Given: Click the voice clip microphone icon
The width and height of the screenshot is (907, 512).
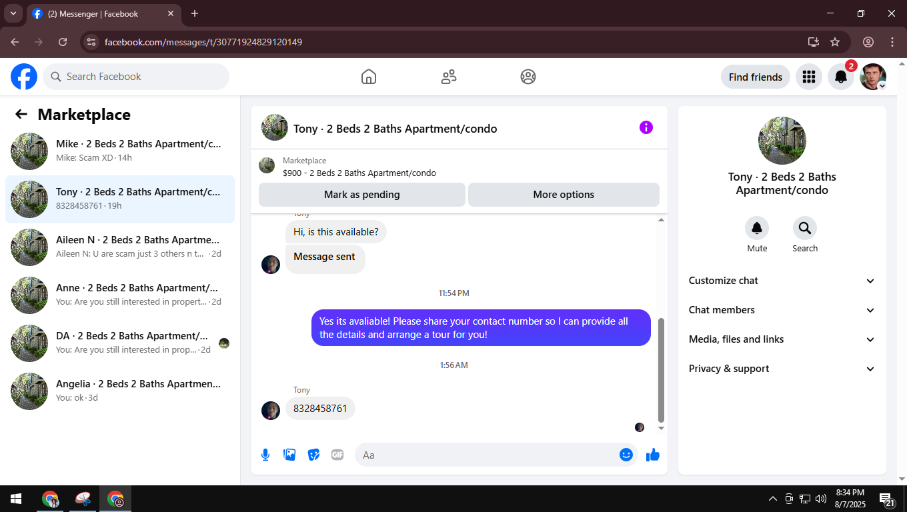Looking at the screenshot, I should pyautogui.click(x=265, y=455).
